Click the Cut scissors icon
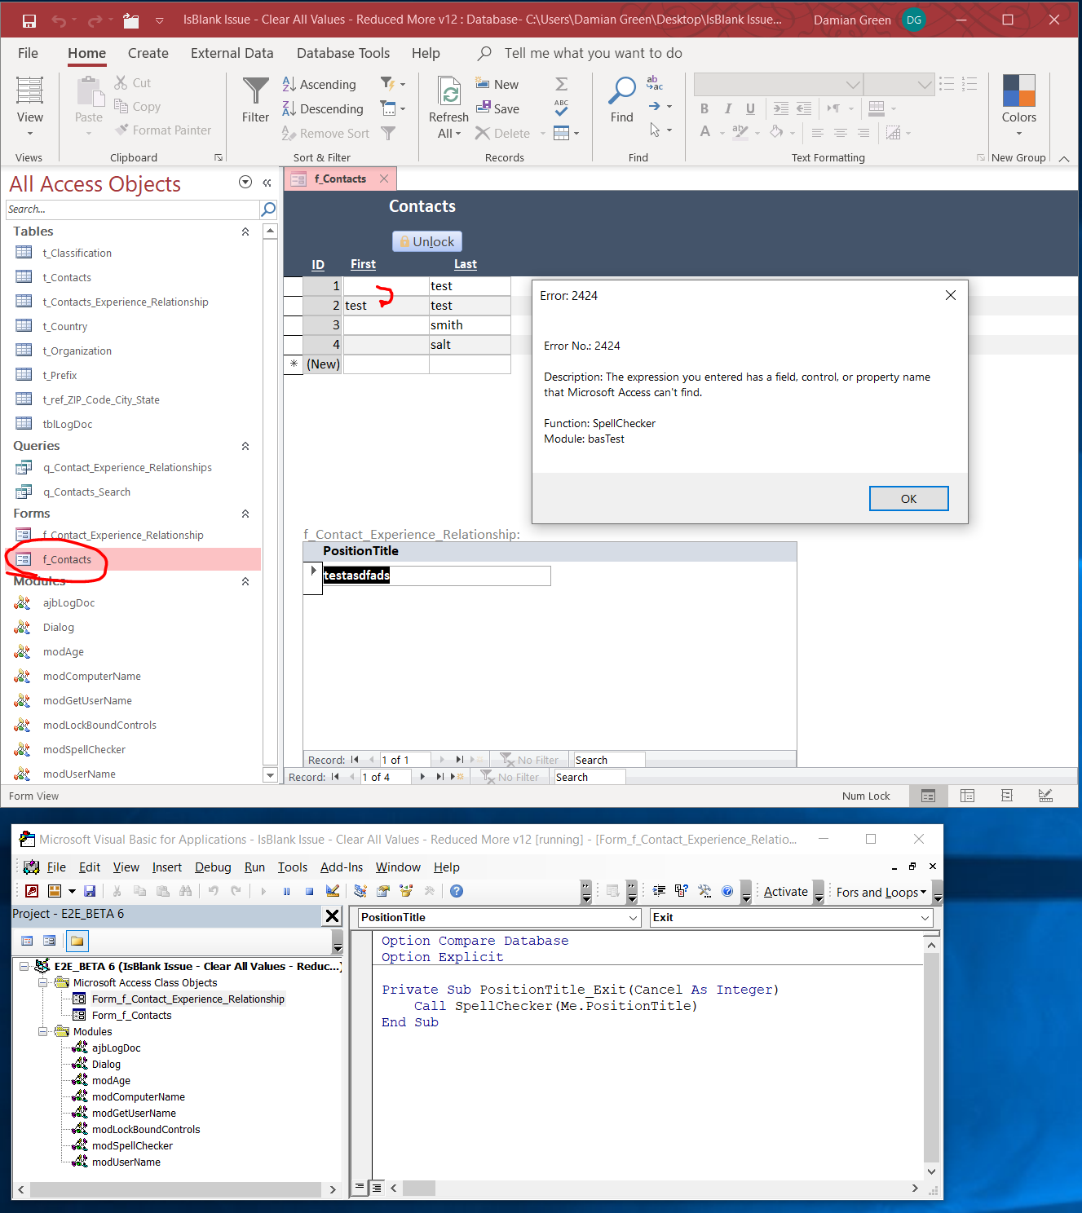 tap(121, 82)
